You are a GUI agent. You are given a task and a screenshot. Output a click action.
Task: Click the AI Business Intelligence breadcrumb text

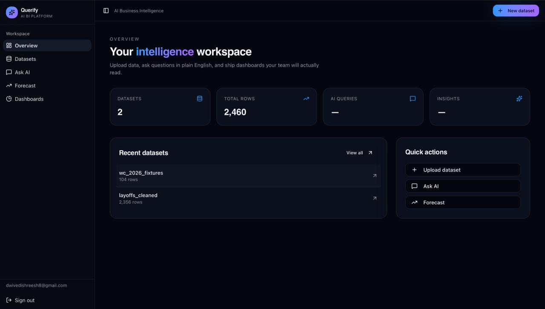(139, 11)
